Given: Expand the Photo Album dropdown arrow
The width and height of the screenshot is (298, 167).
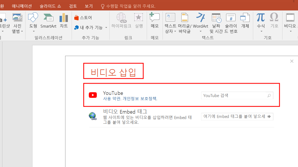Looking at the screenshot, I should point(22,31).
